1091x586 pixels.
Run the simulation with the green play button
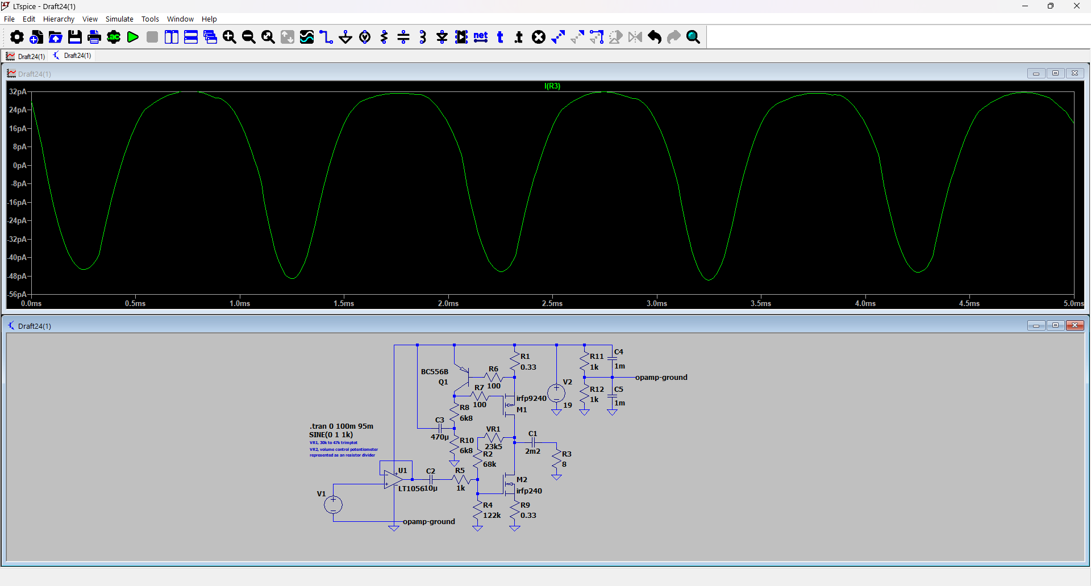click(133, 37)
